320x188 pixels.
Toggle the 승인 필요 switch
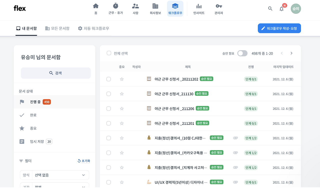tap(242, 53)
